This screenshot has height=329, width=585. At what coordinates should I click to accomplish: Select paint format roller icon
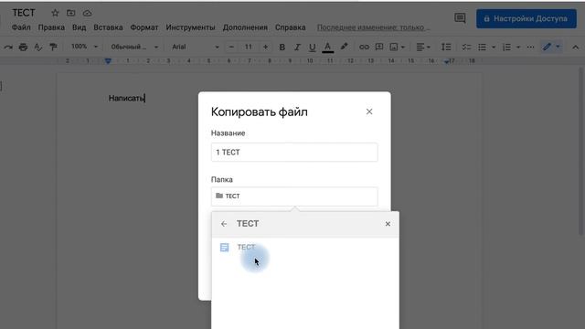(x=53, y=47)
